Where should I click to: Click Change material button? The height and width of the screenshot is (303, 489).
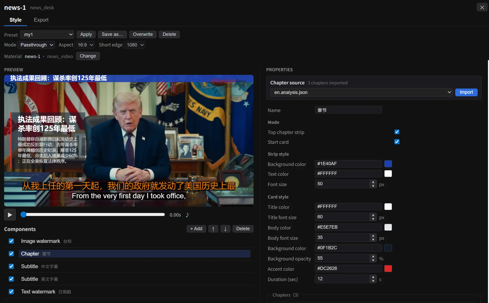[88, 56]
